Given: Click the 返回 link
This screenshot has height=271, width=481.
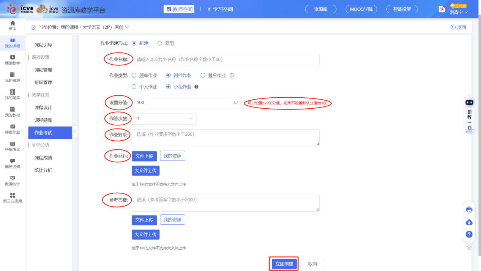Looking at the screenshot, I should click(458, 27).
